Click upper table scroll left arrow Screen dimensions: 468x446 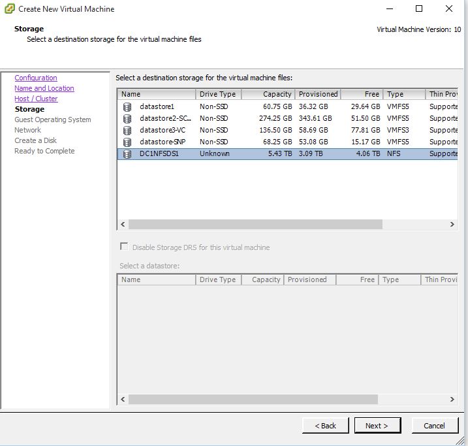pyautogui.click(x=123, y=224)
